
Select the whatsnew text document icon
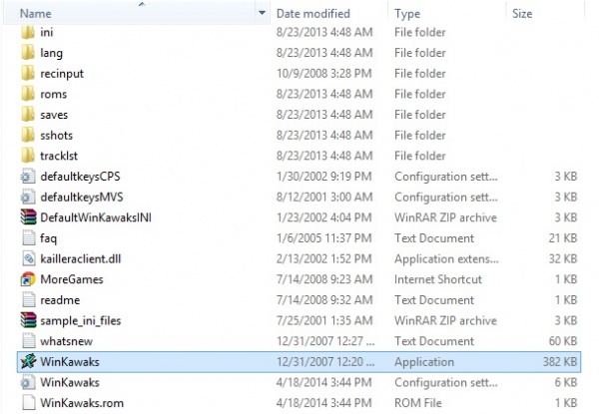pos(28,341)
